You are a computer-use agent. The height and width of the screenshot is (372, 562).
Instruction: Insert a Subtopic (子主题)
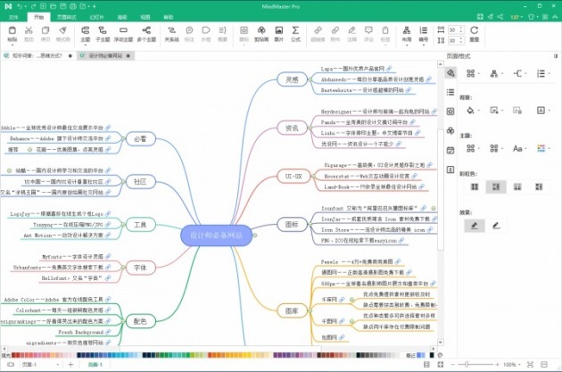click(103, 34)
